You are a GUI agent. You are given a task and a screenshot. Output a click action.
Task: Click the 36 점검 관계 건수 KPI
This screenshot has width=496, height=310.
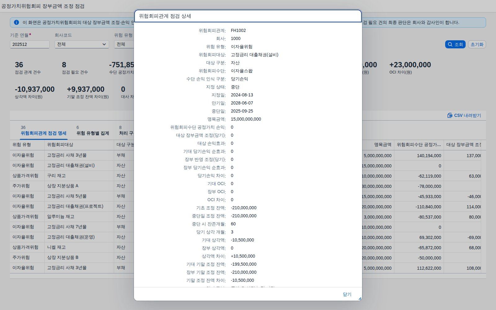tap(28, 68)
